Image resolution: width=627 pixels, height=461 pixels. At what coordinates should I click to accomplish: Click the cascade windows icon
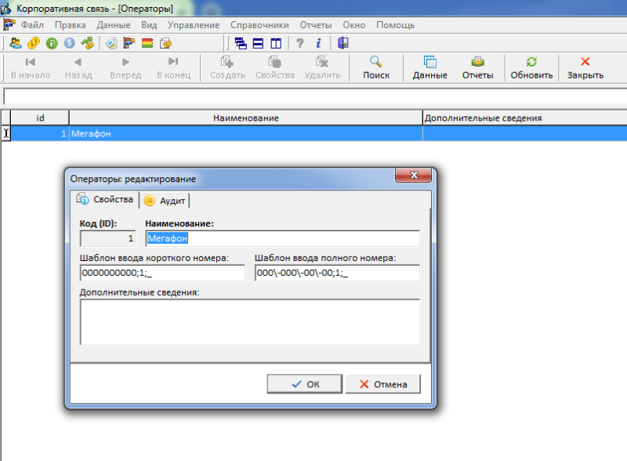point(241,43)
